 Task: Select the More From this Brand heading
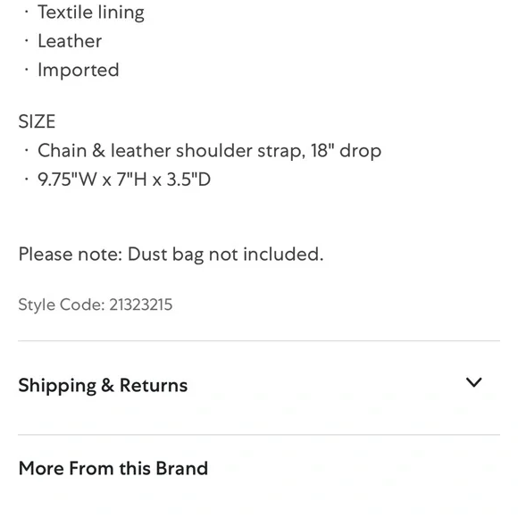click(x=113, y=468)
